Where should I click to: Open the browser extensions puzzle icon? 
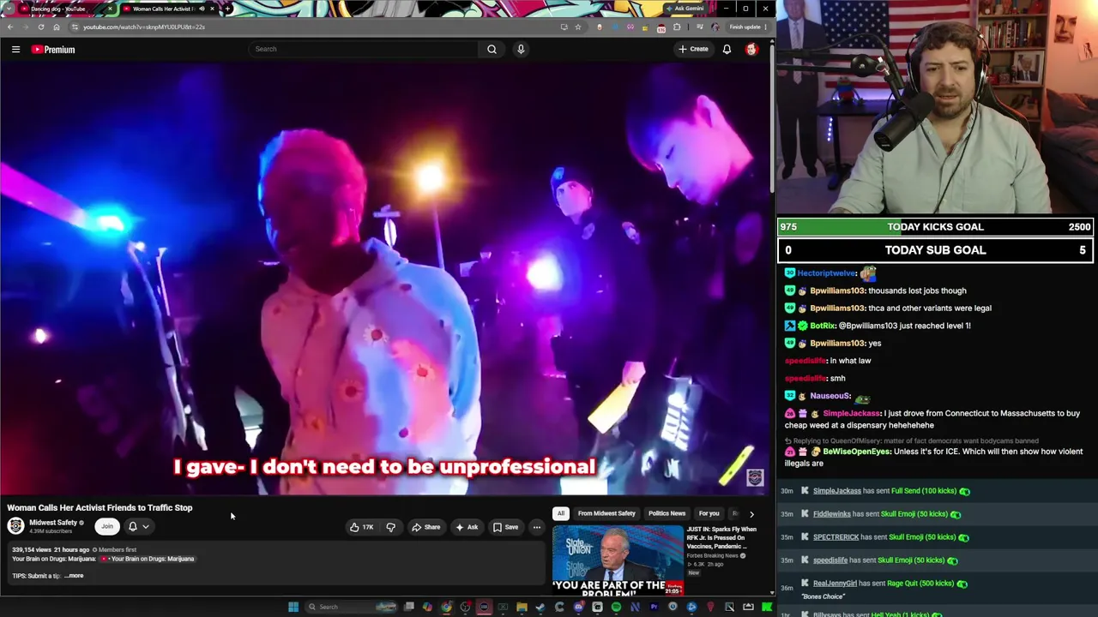677,27
